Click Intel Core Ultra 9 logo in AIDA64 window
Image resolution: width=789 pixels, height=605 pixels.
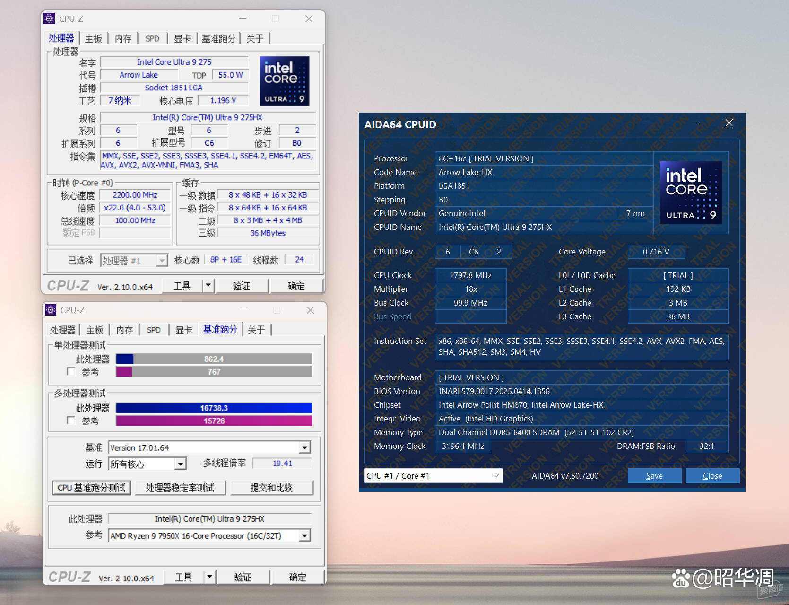tap(691, 192)
